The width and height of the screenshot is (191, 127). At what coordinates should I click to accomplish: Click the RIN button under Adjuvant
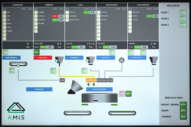[112, 52]
